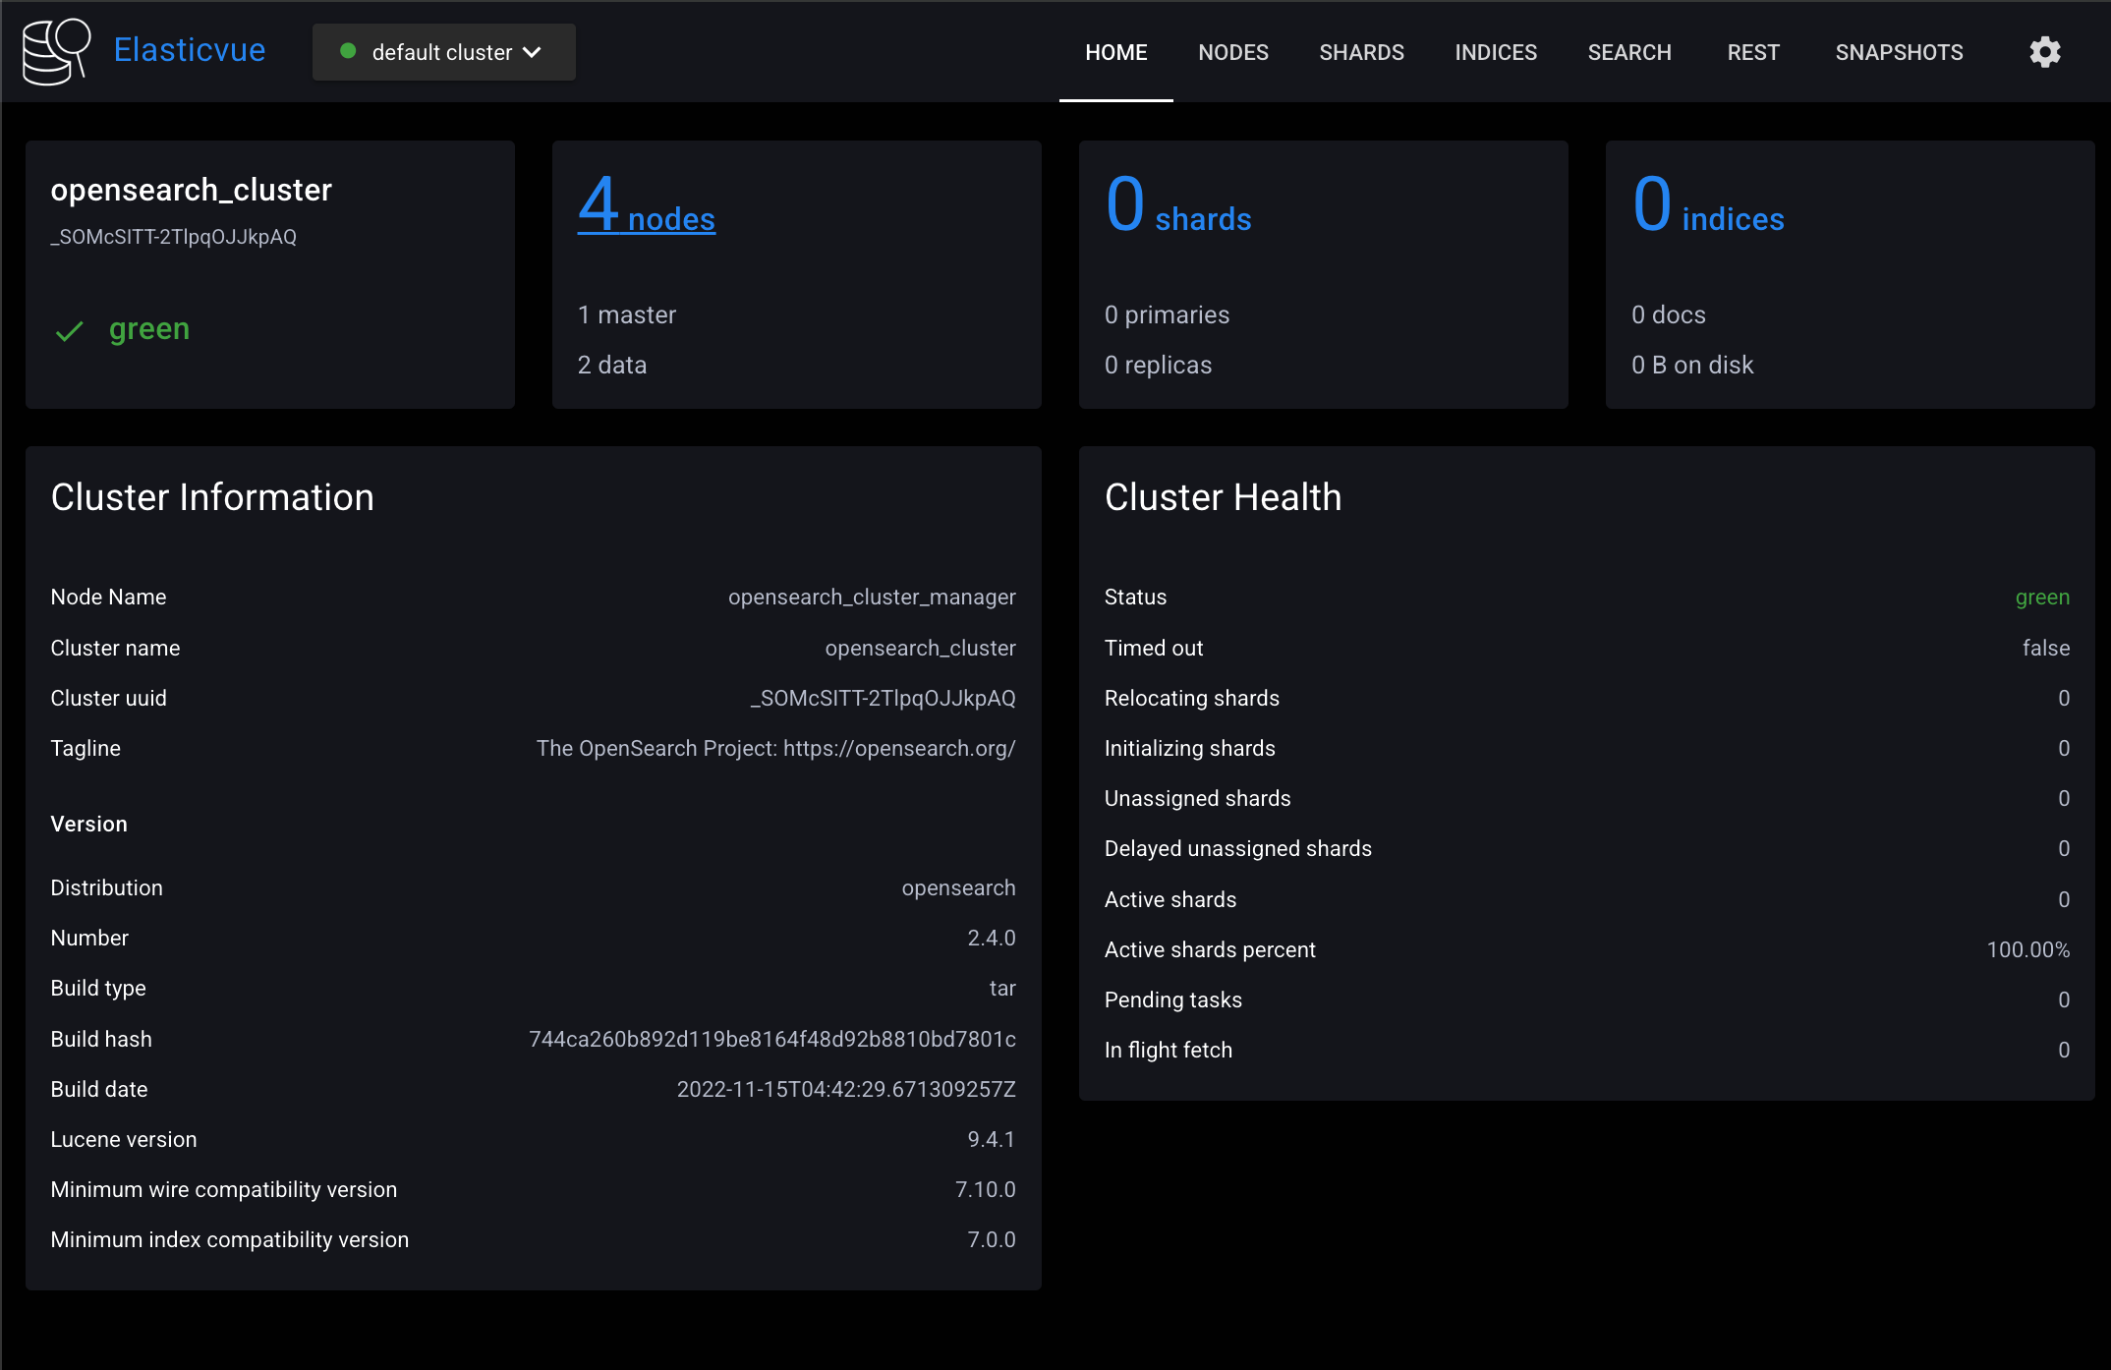This screenshot has width=2111, height=1370.
Task: Expand the default cluster dropdown chevron
Action: point(533,52)
